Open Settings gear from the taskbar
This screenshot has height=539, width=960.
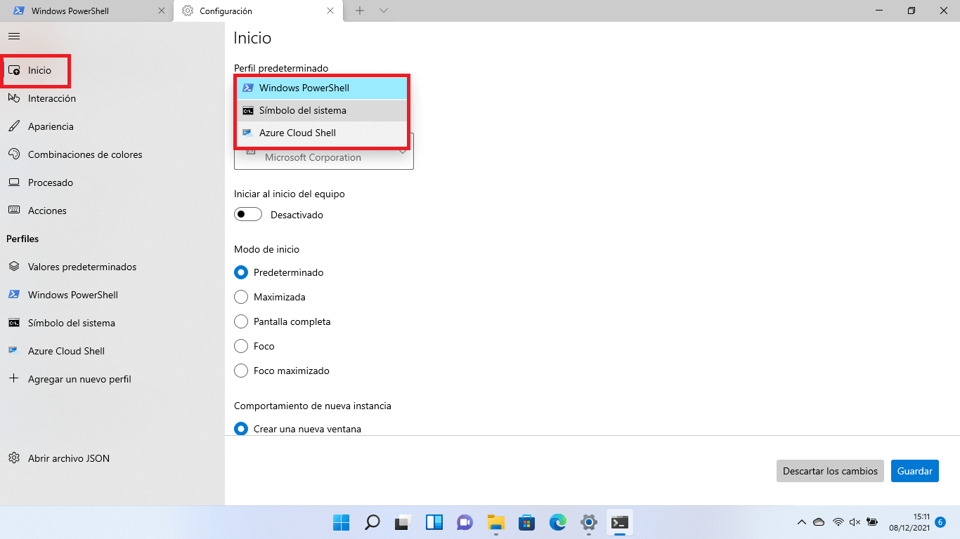point(588,522)
